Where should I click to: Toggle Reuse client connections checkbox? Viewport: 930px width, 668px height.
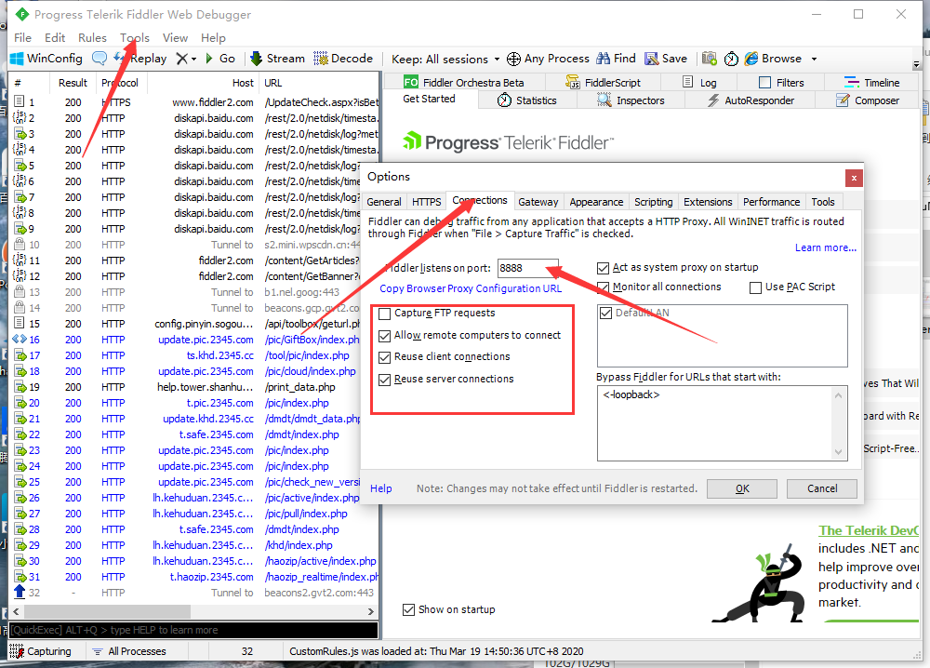click(384, 357)
